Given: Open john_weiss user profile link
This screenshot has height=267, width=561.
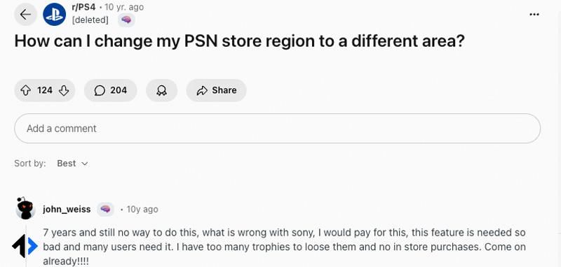Looking at the screenshot, I should coord(67,209).
